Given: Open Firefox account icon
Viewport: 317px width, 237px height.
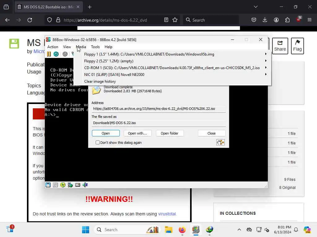Looking at the screenshot, I should coord(276,20).
